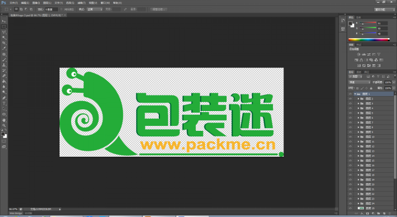This screenshot has height=217, width=397.
Task: Select the History Brush tool
Action: [4, 71]
